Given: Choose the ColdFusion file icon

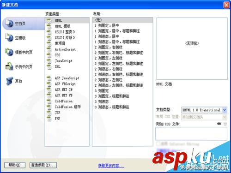Looking at the screenshot, I should (49, 101).
